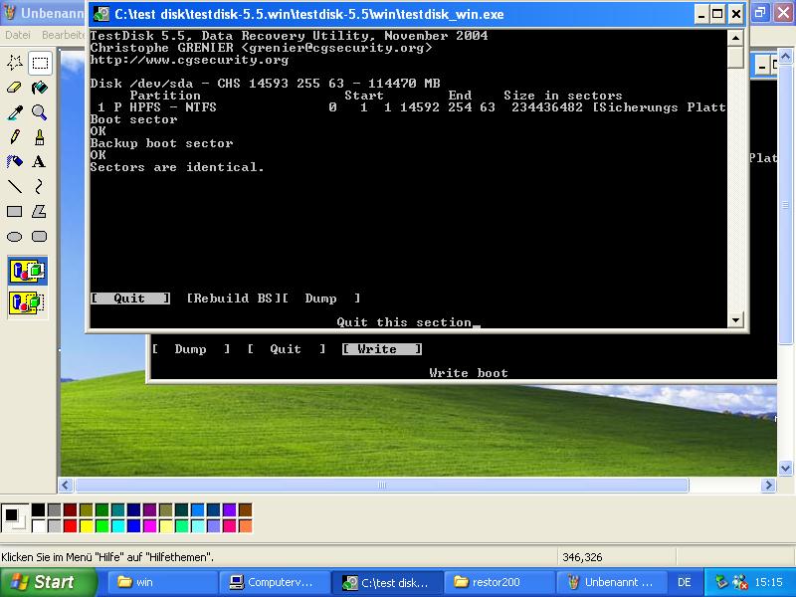Click the Paint horizontal scrollbar thumb

(382, 486)
